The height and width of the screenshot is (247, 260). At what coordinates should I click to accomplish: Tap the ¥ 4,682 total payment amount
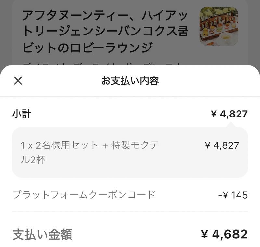coord(224,234)
